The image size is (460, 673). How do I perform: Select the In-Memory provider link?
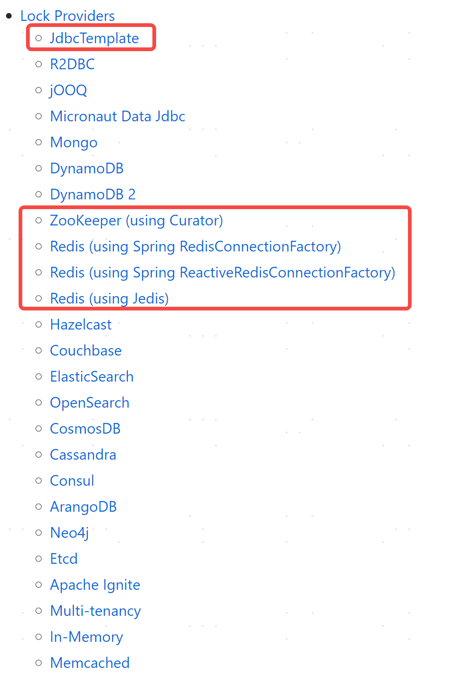click(x=86, y=637)
